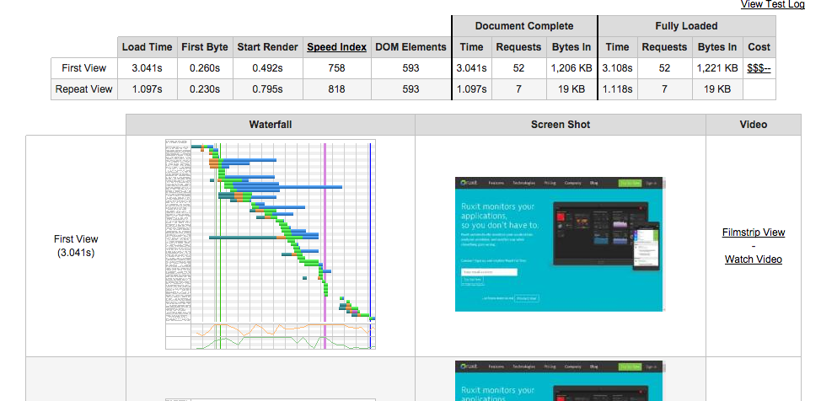
Task: Select the First View DOM Elements 593 cell
Action: pos(411,68)
